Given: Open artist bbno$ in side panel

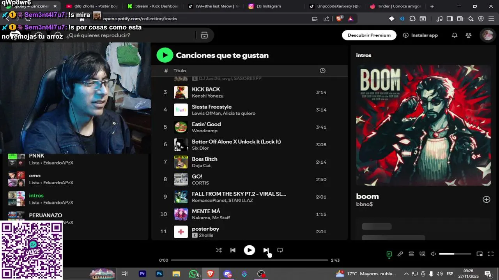Looking at the screenshot, I should coord(364,204).
